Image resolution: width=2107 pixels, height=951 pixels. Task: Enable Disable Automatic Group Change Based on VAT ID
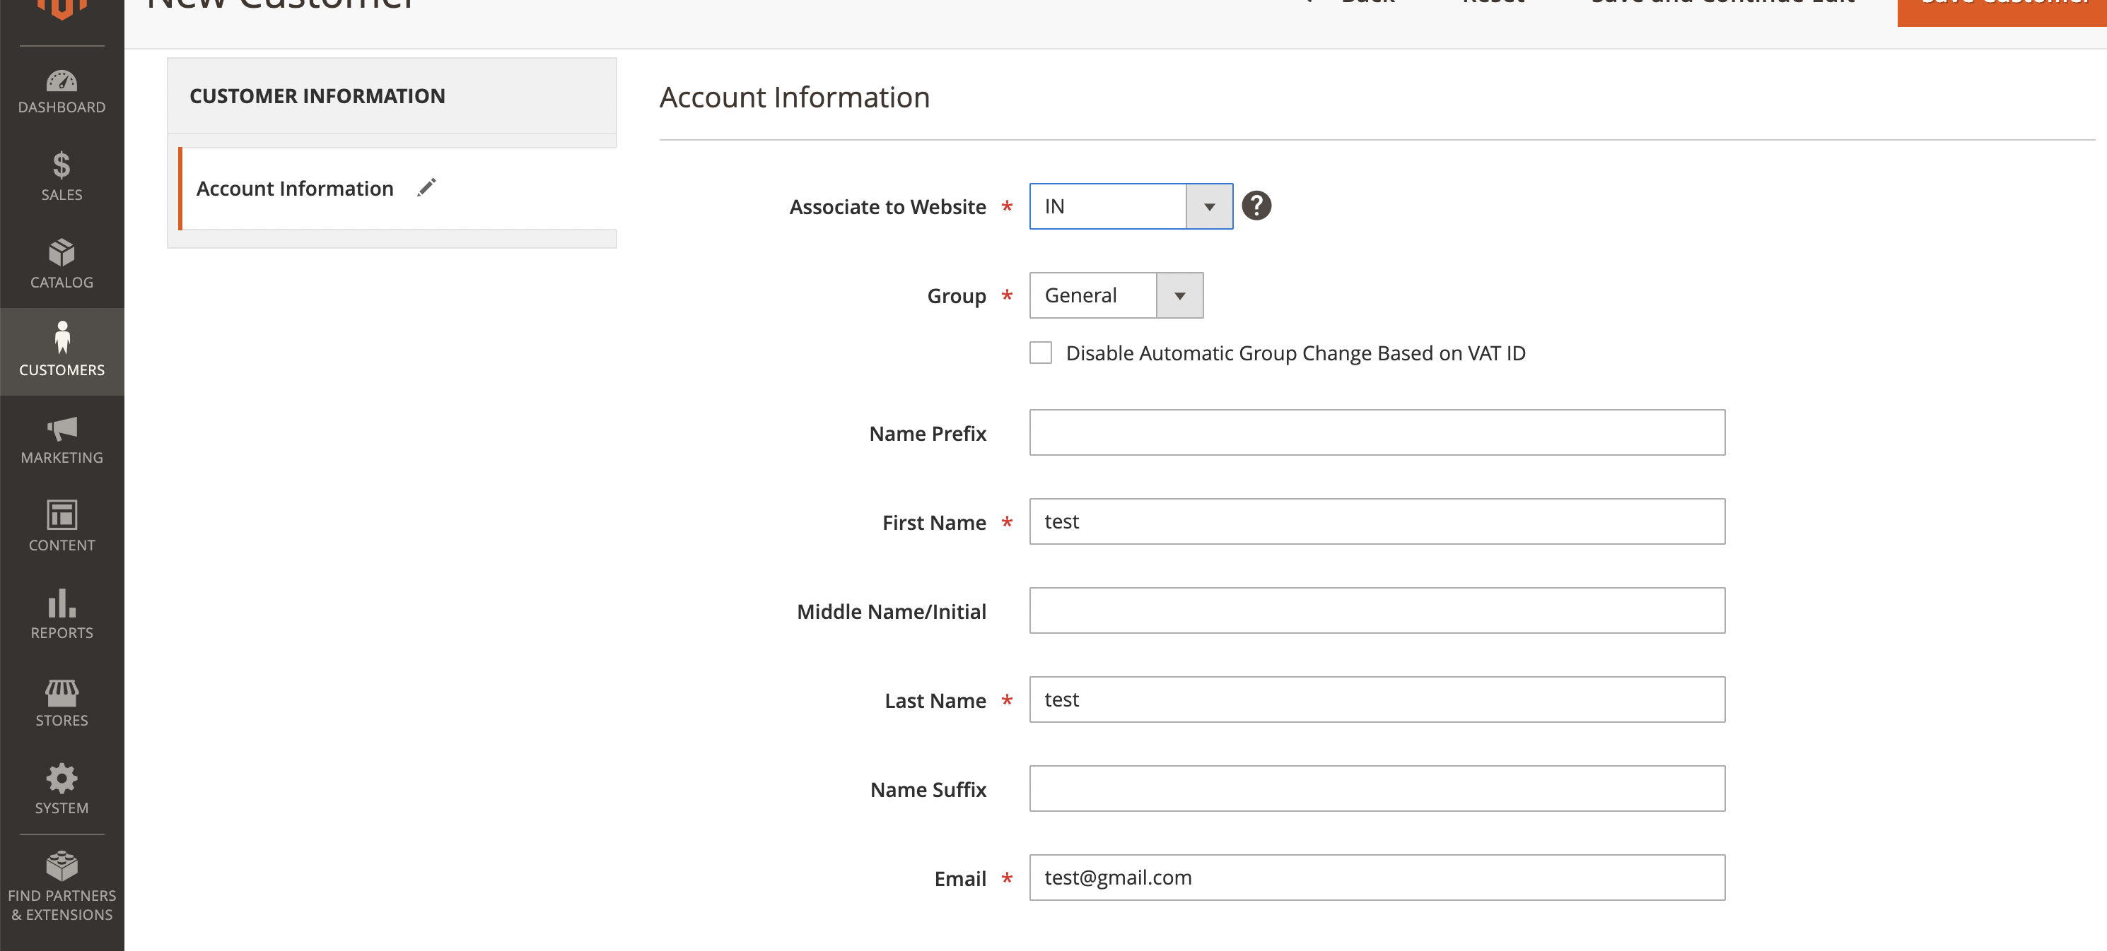pos(1040,352)
